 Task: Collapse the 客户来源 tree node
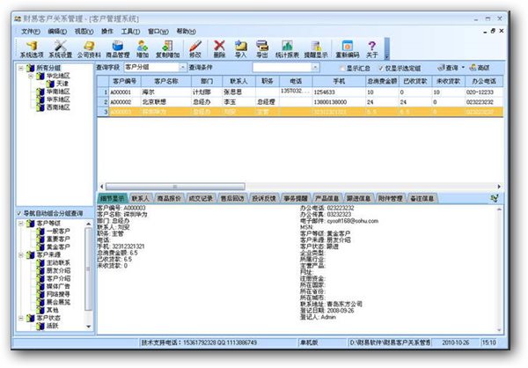click(x=21, y=255)
